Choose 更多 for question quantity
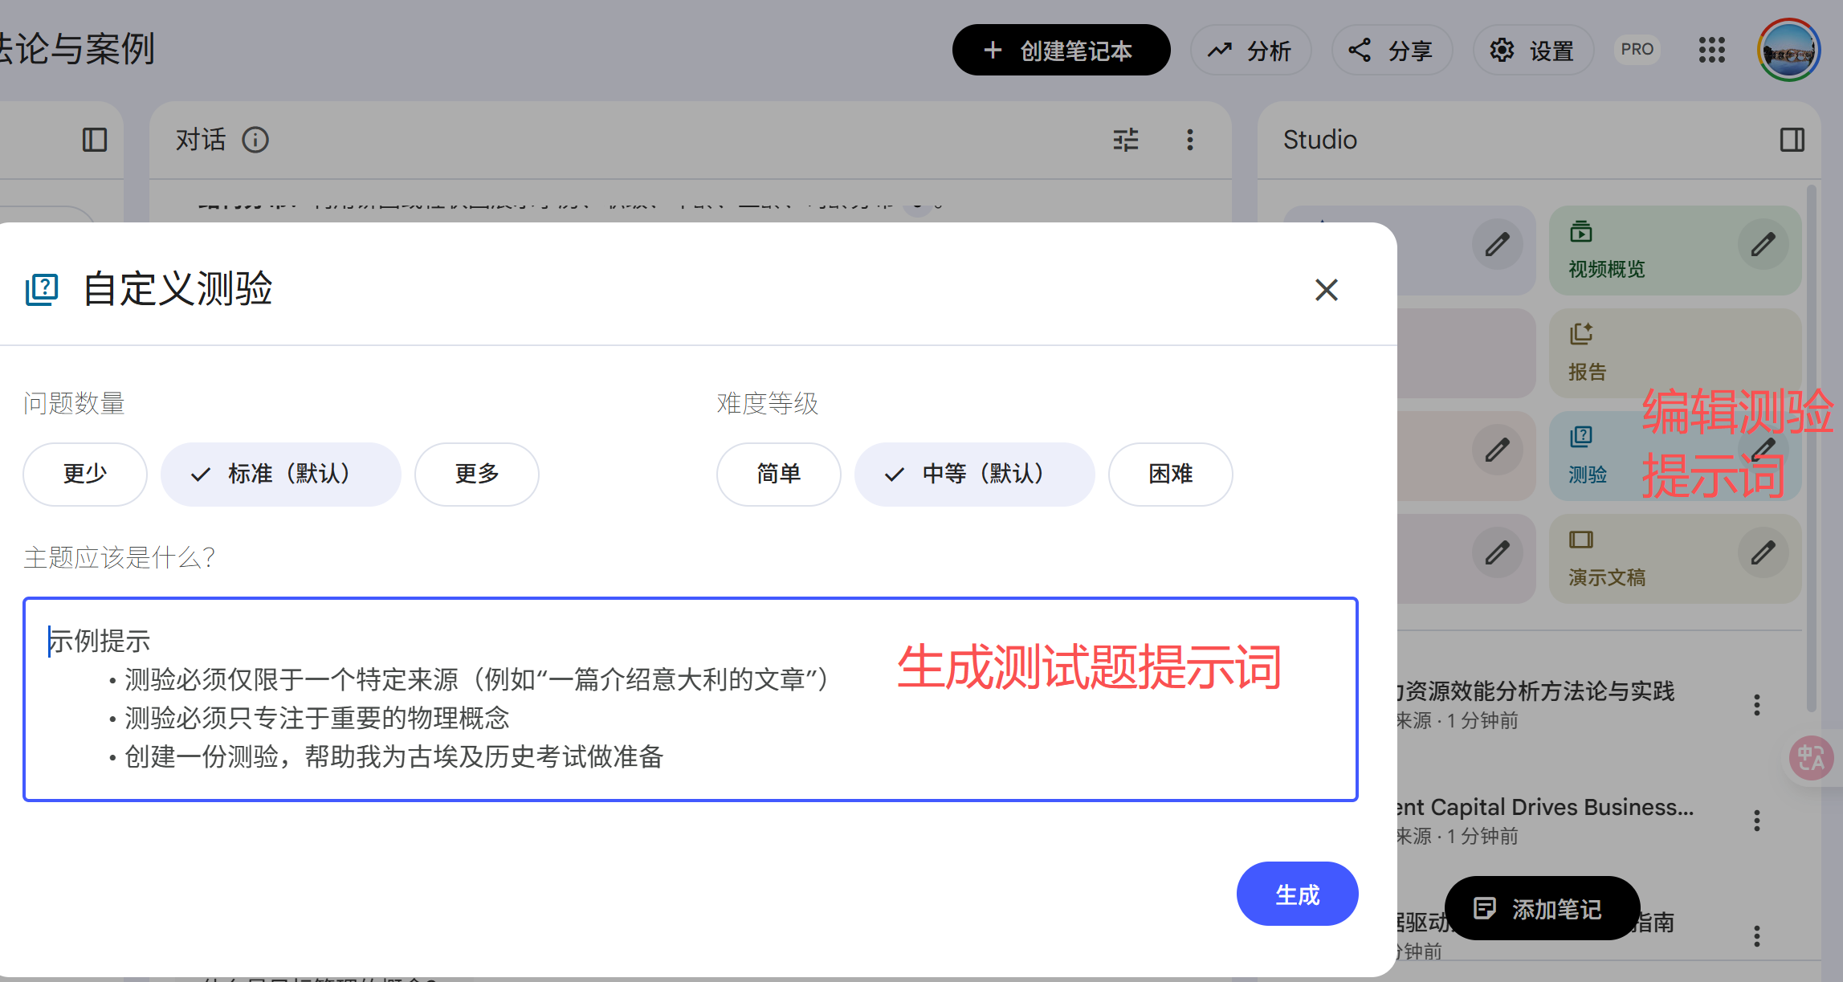Image resolution: width=1843 pixels, height=982 pixels. click(476, 475)
